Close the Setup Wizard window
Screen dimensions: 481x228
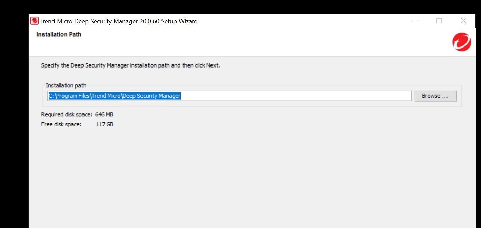[463, 21]
